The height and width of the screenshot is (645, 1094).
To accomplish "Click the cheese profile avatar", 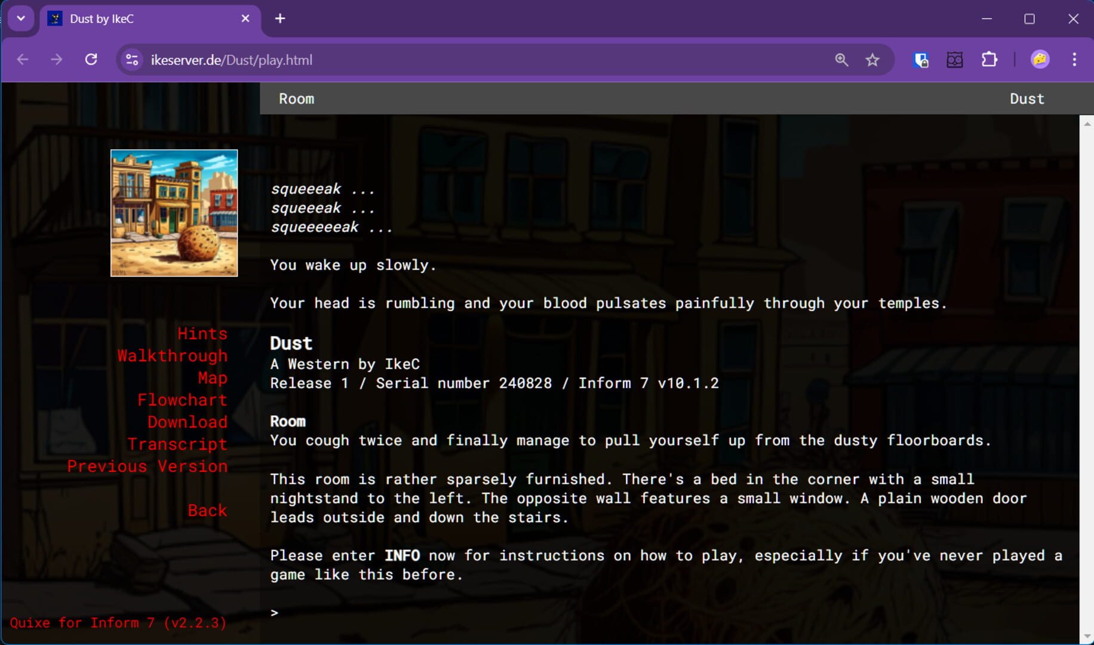I will 1040,60.
